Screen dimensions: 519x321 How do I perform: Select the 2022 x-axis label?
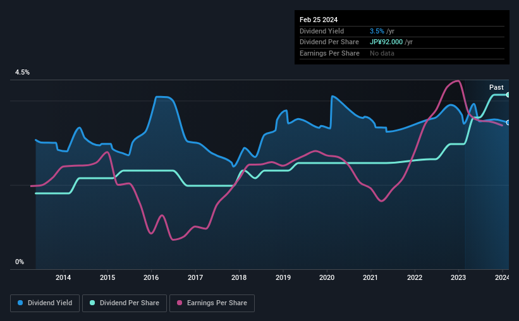415,277
